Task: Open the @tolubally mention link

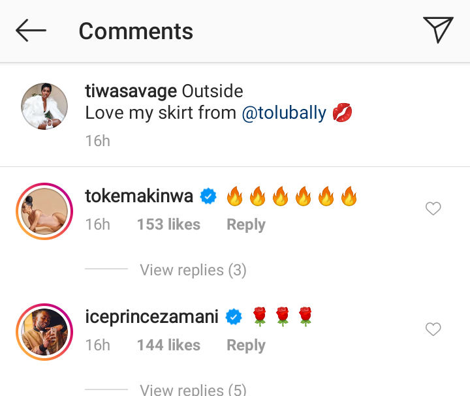Action: pos(284,112)
